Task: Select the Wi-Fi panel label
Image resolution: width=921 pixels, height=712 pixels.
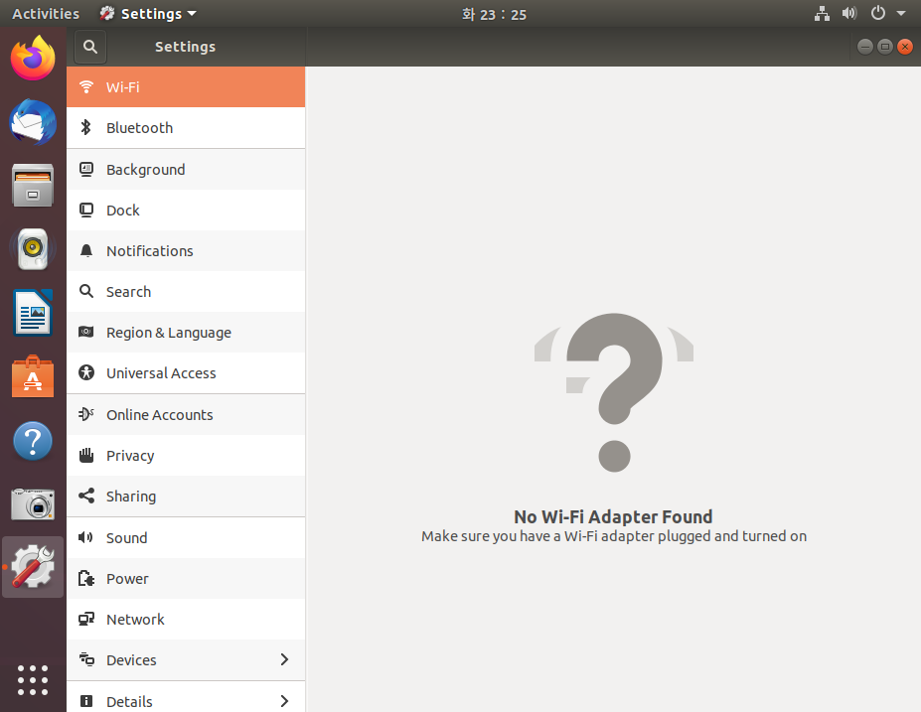Action: click(x=123, y=86)
